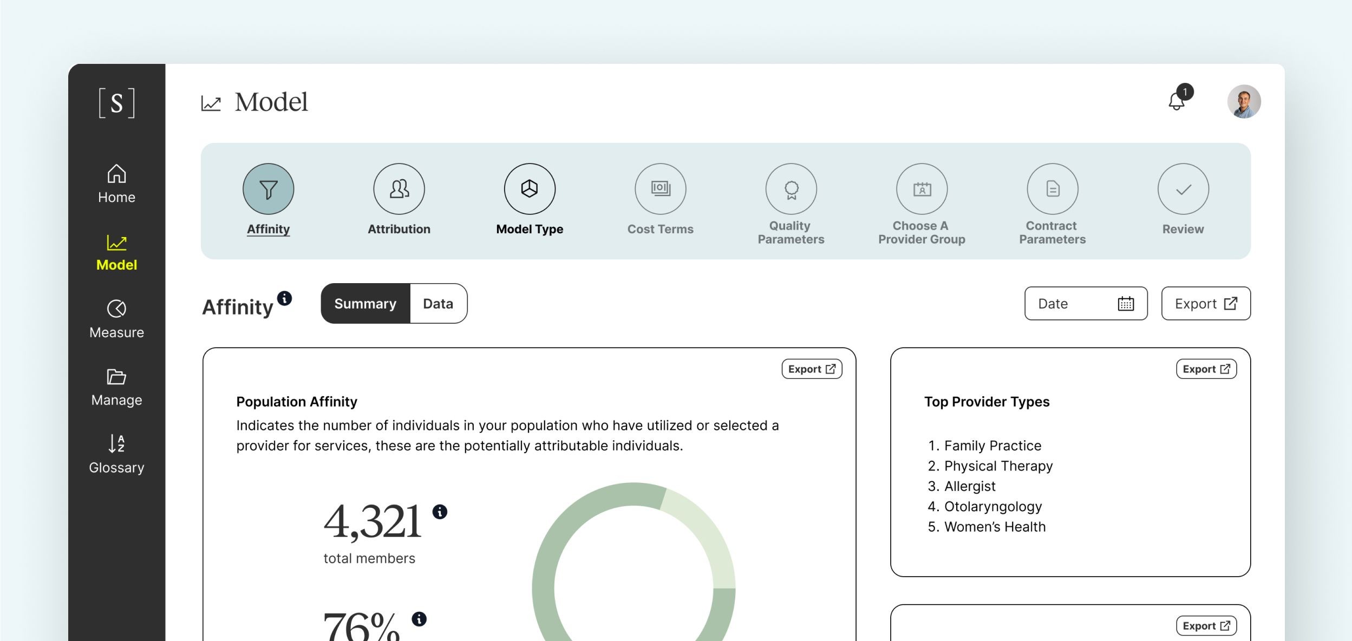The width and height of the screenshot is (1352, 641).
Task: Open the Cost Terms step
Action: 660,189
